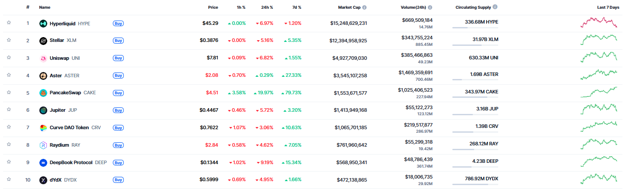Click the Hyperliquid coin logo icon
626x189 pixels.
point(43,24)
